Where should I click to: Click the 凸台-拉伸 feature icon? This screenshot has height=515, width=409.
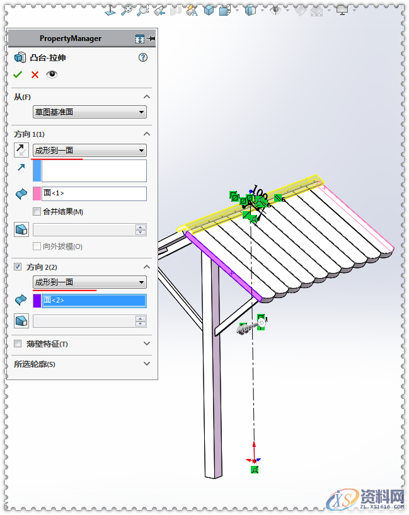(x=20, y=57)
